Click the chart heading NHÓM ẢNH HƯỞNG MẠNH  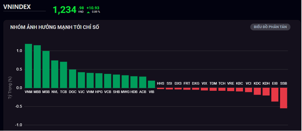coord(54,27)
